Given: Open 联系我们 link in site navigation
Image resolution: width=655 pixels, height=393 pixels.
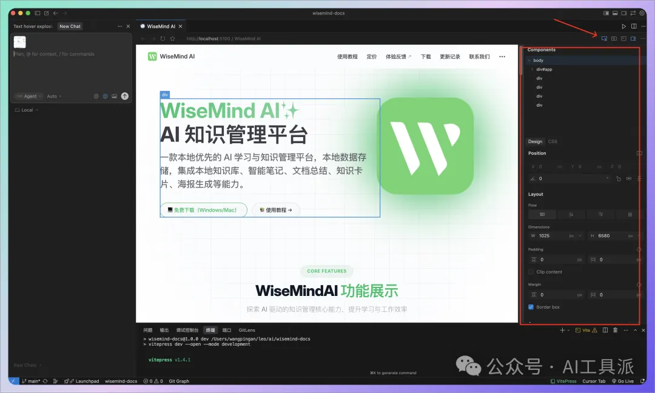Looking at the screenshot, I should click(479, 57).
